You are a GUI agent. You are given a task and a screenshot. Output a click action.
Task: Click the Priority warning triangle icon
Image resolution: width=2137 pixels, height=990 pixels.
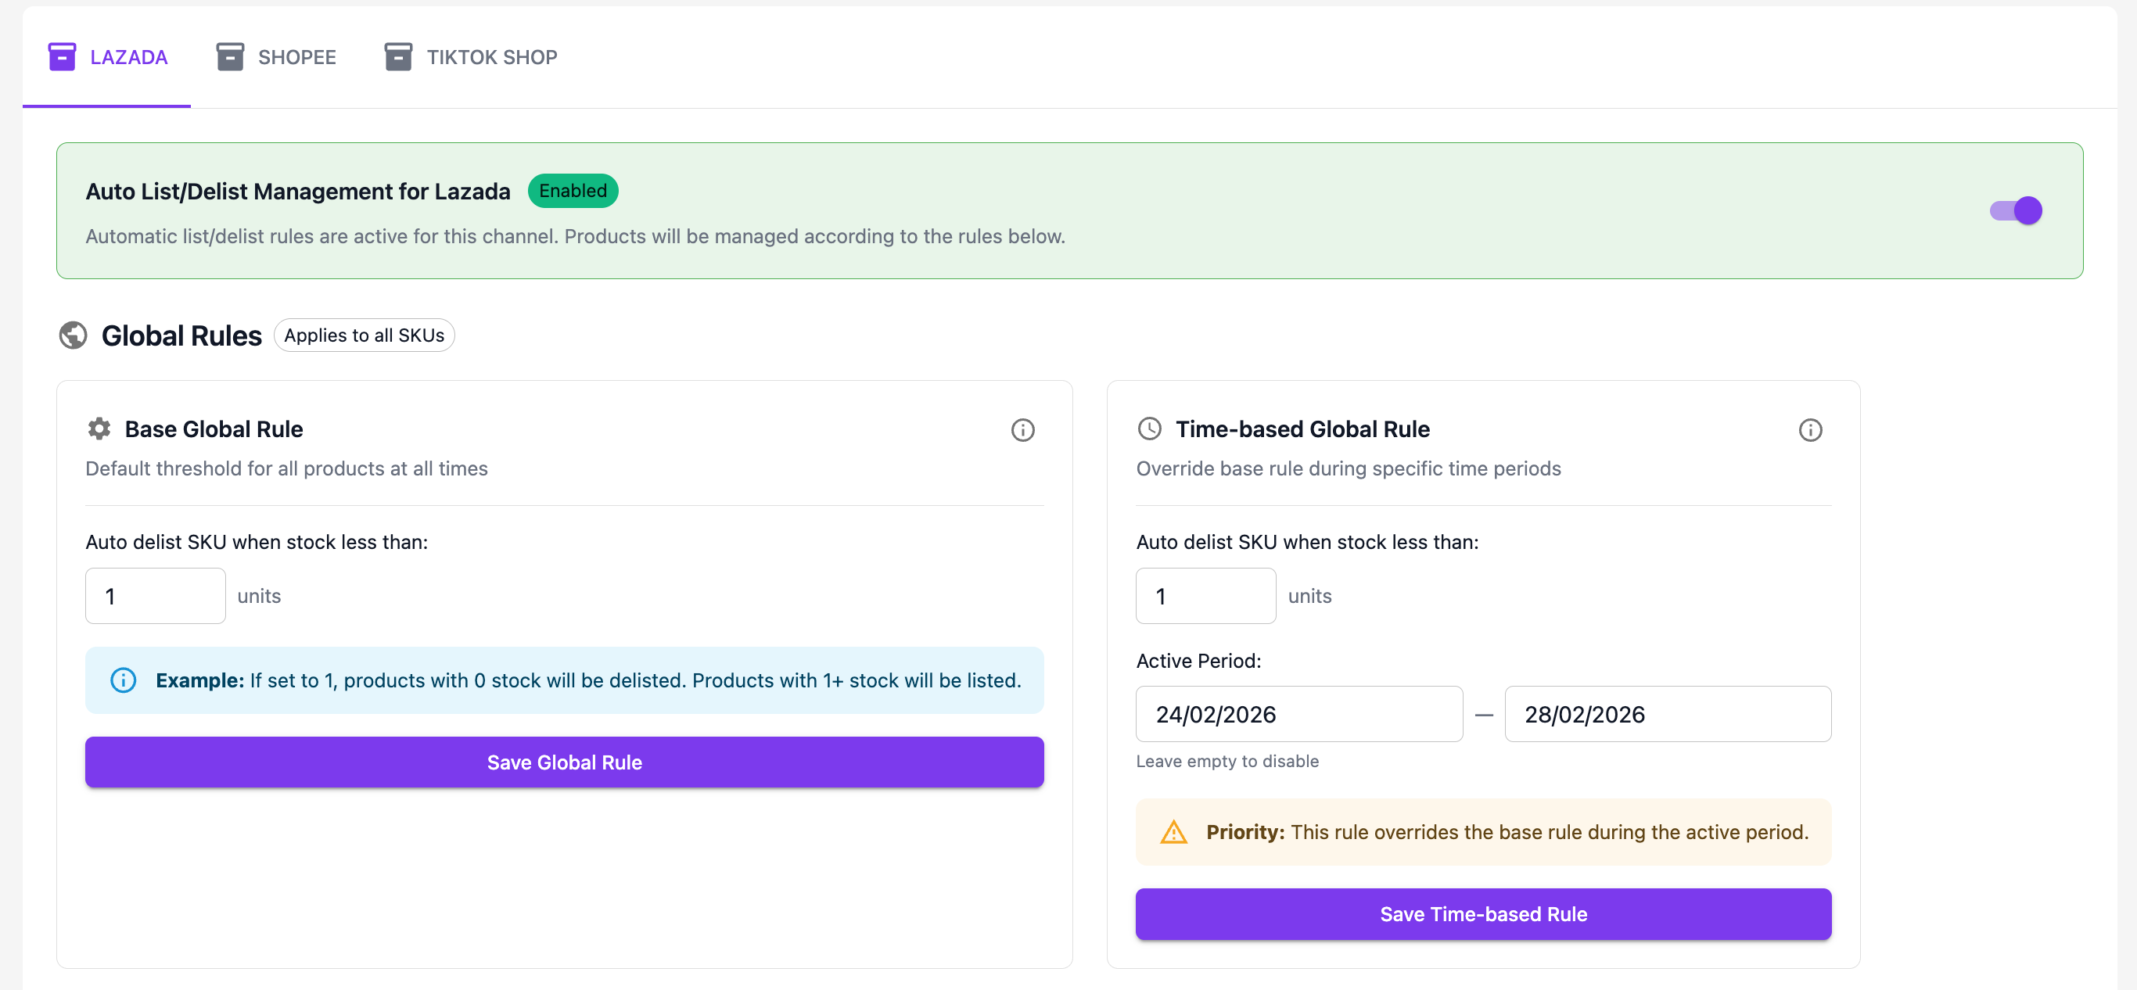1173,831
